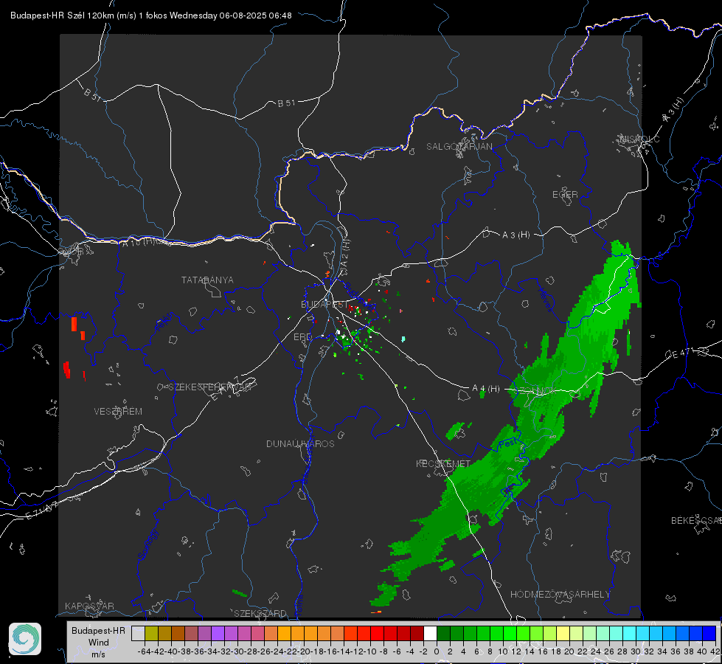Select the ÉRD city label
Image resolution: width=722 pixels, height=664 pixels.
[302, 337]
